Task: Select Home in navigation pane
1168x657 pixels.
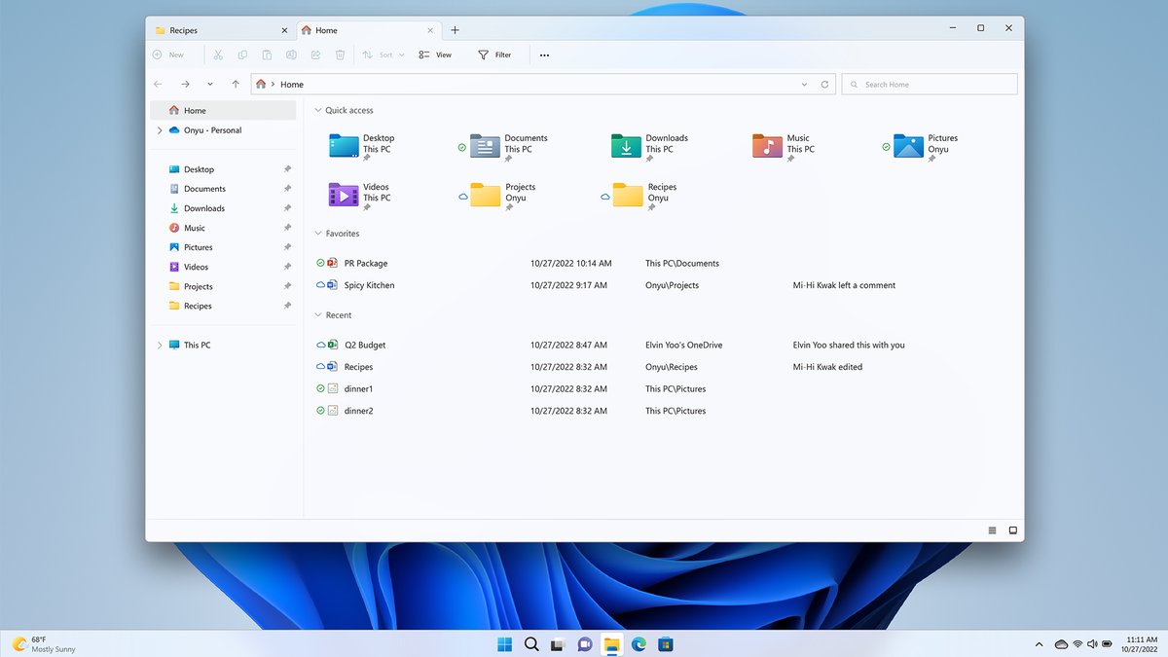Action: pos(223,110)
